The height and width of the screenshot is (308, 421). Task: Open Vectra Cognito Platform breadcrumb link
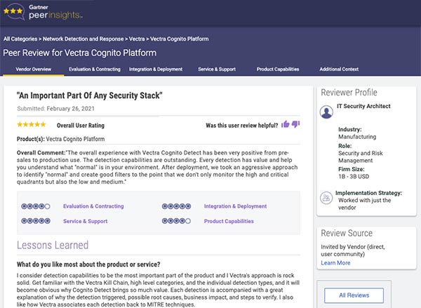[180, 39]
